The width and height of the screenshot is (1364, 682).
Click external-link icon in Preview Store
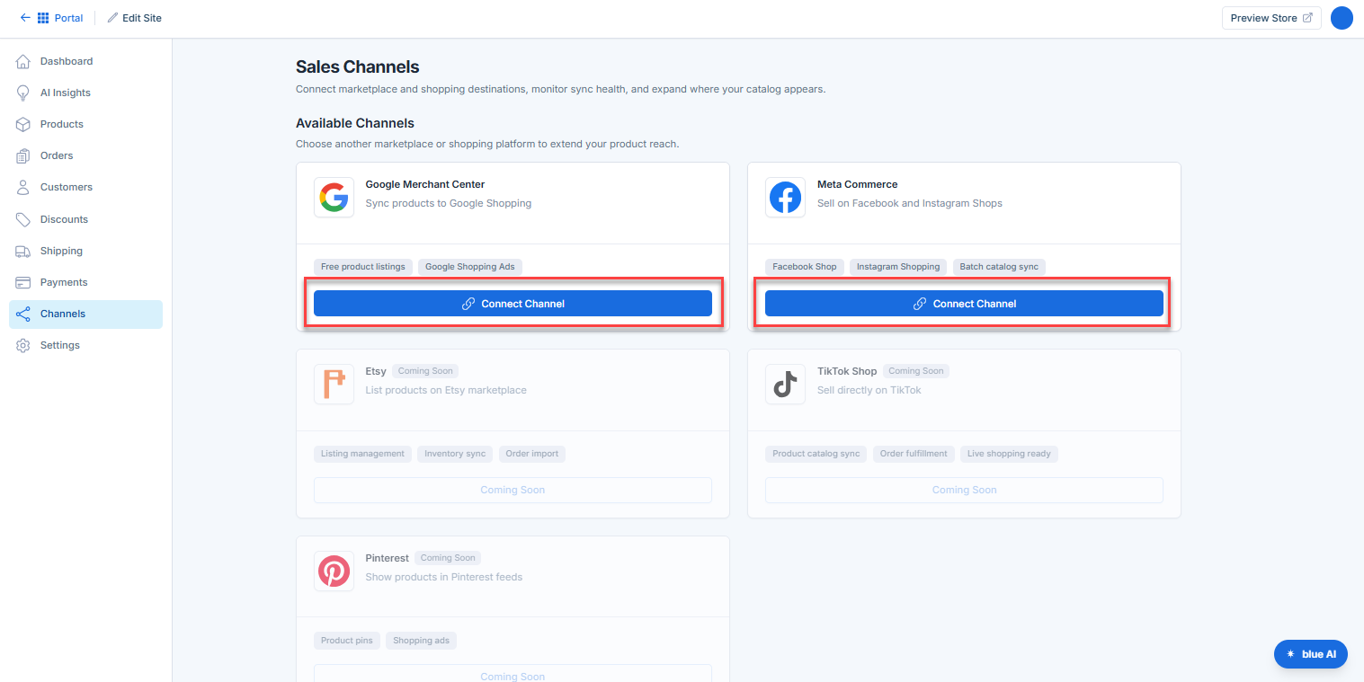tap(1308, 18)
